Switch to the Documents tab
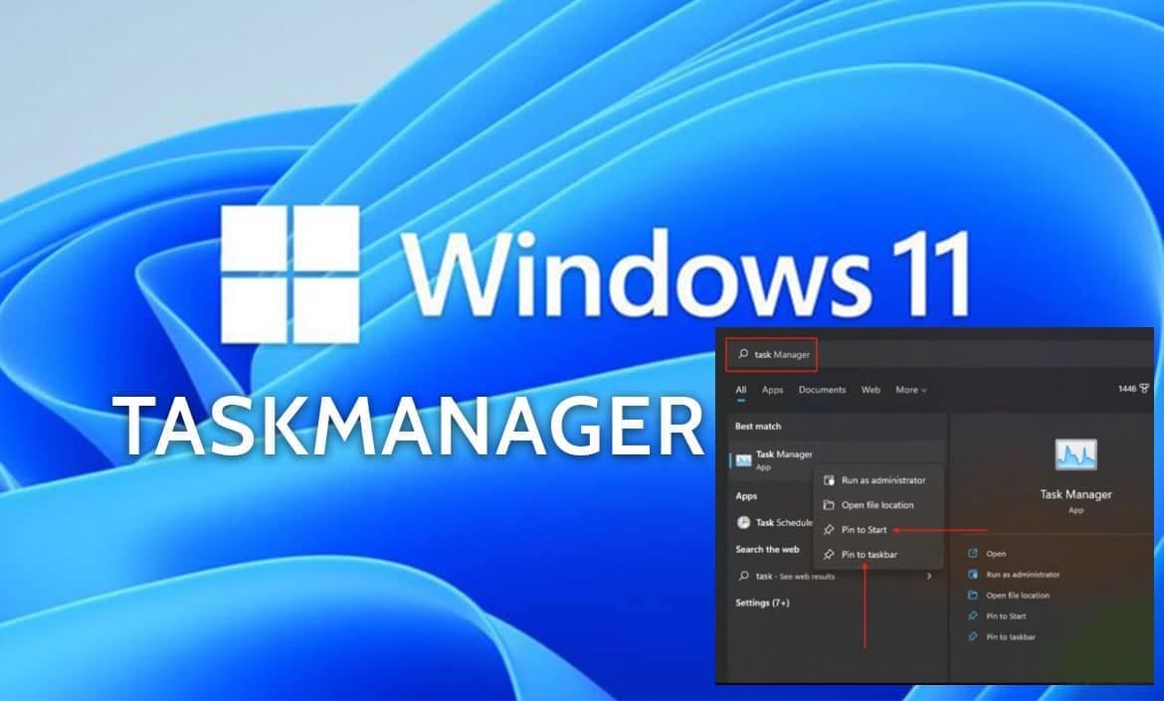Screen dimensions: 1164x701 pyautogui.click(x=822, y=390)
